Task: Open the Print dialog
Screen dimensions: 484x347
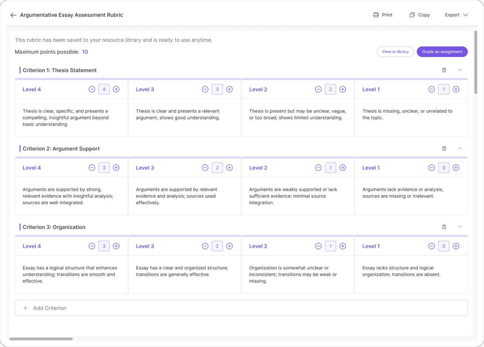Action: coord(383,15)
